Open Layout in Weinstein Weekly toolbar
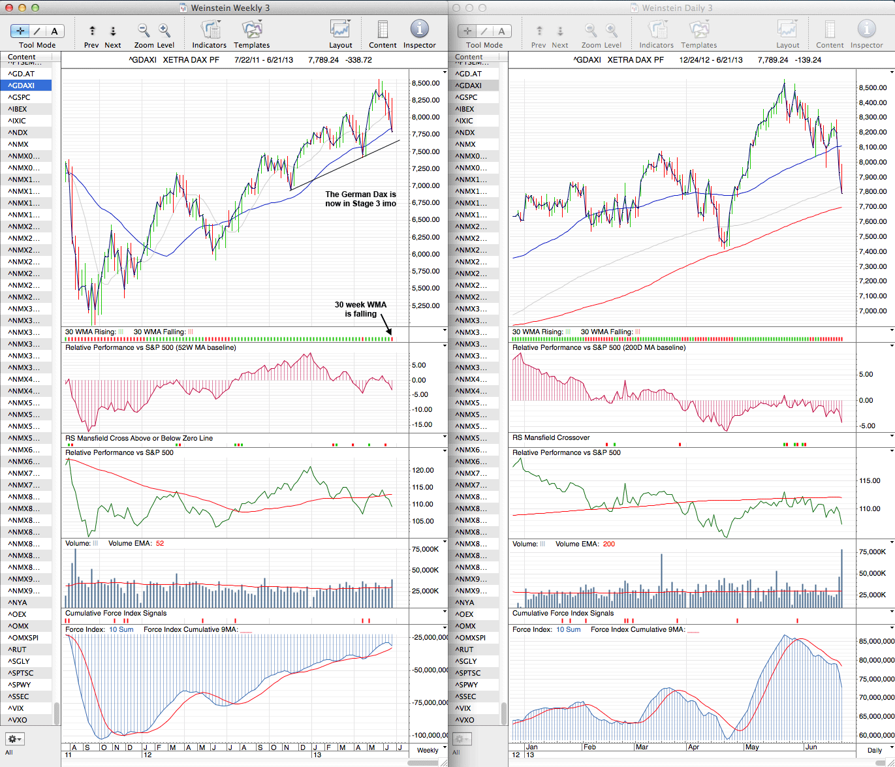This screenshot has width=895, height=767. click(x=340, y=29)
